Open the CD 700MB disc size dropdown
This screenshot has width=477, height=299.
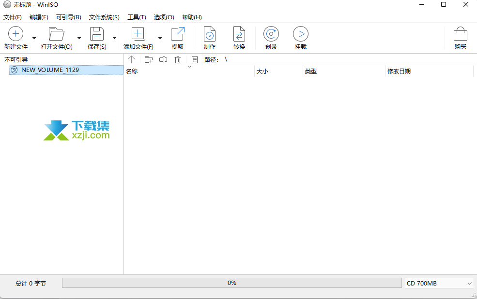coord(439,283)
